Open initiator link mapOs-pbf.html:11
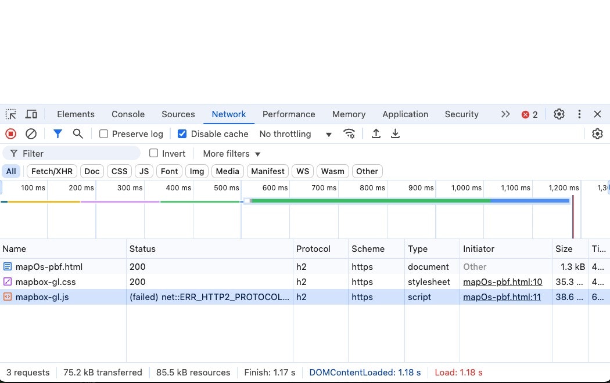Viewport: 610px width, 383px height. click(502, 297)
